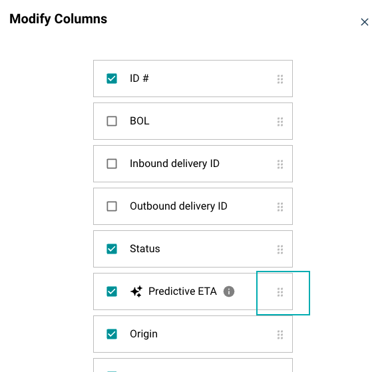This screenshot has height=372, width=384.
Task: Select the Outbound delivery ID label
Action: point(178,206)
